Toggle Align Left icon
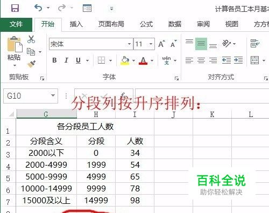The width and height of the screenshot is (269, 213). (189, 60)
